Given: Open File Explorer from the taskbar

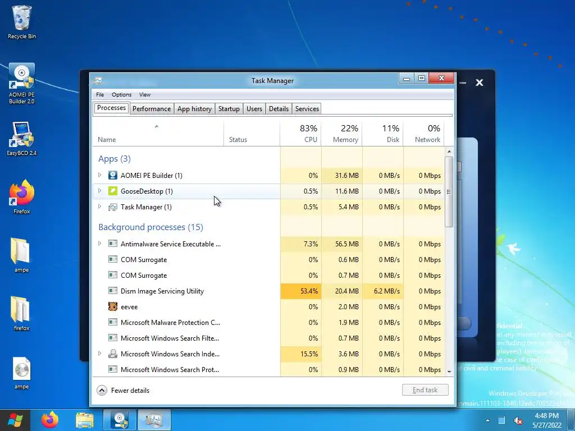Looking at the screenshot, I should (85, 420).
